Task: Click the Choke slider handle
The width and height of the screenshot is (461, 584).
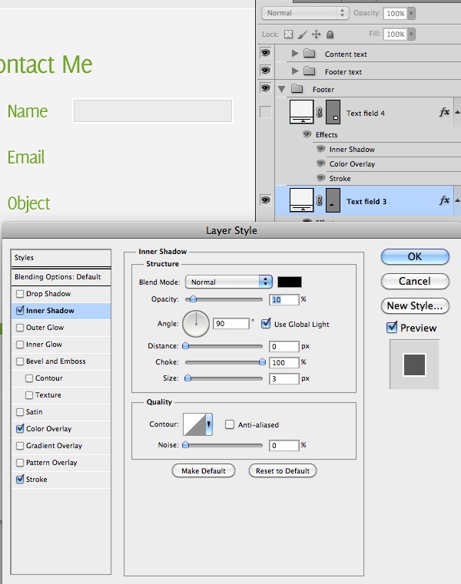Action: click(x=262, y=361)
